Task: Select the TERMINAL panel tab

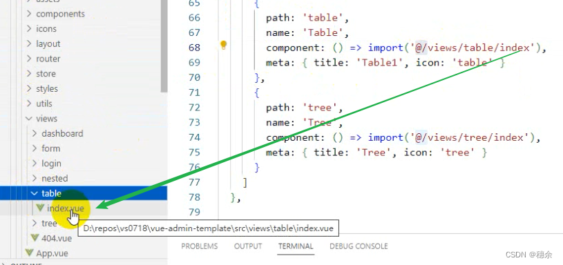Action: point(296,246)
